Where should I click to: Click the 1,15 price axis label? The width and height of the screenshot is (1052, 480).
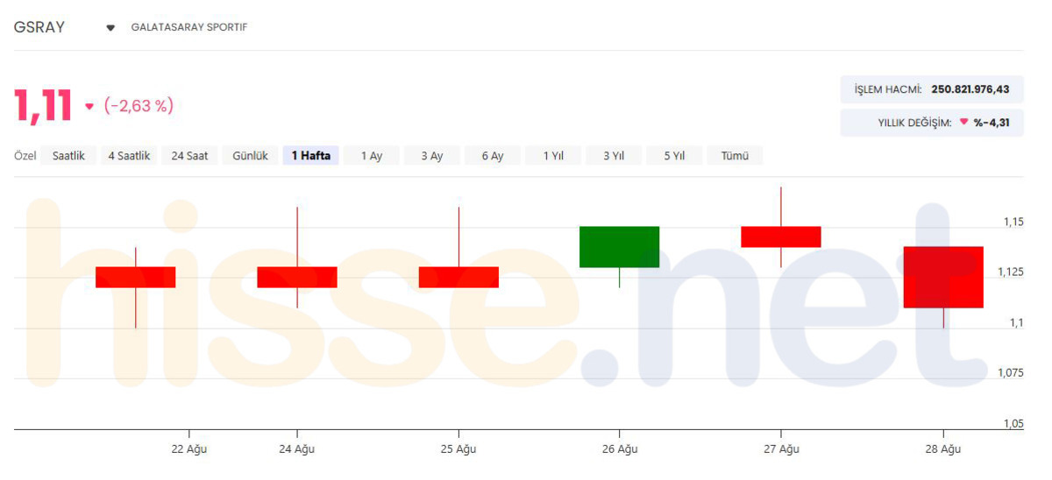[1013, 222]
